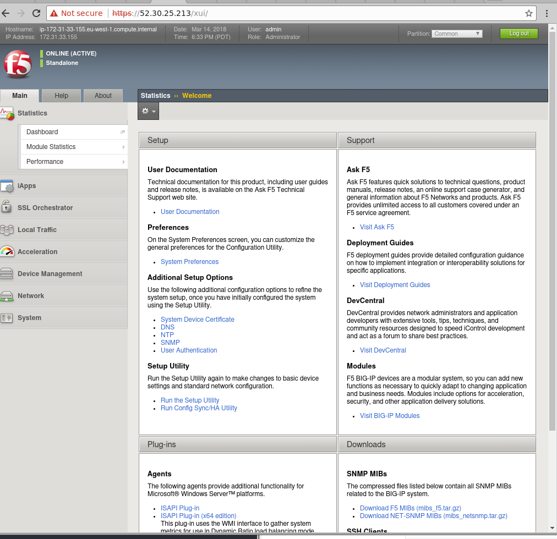Click the Setup panel header
The height and width of the screenshot is (539, 557).
pos(238,140)
